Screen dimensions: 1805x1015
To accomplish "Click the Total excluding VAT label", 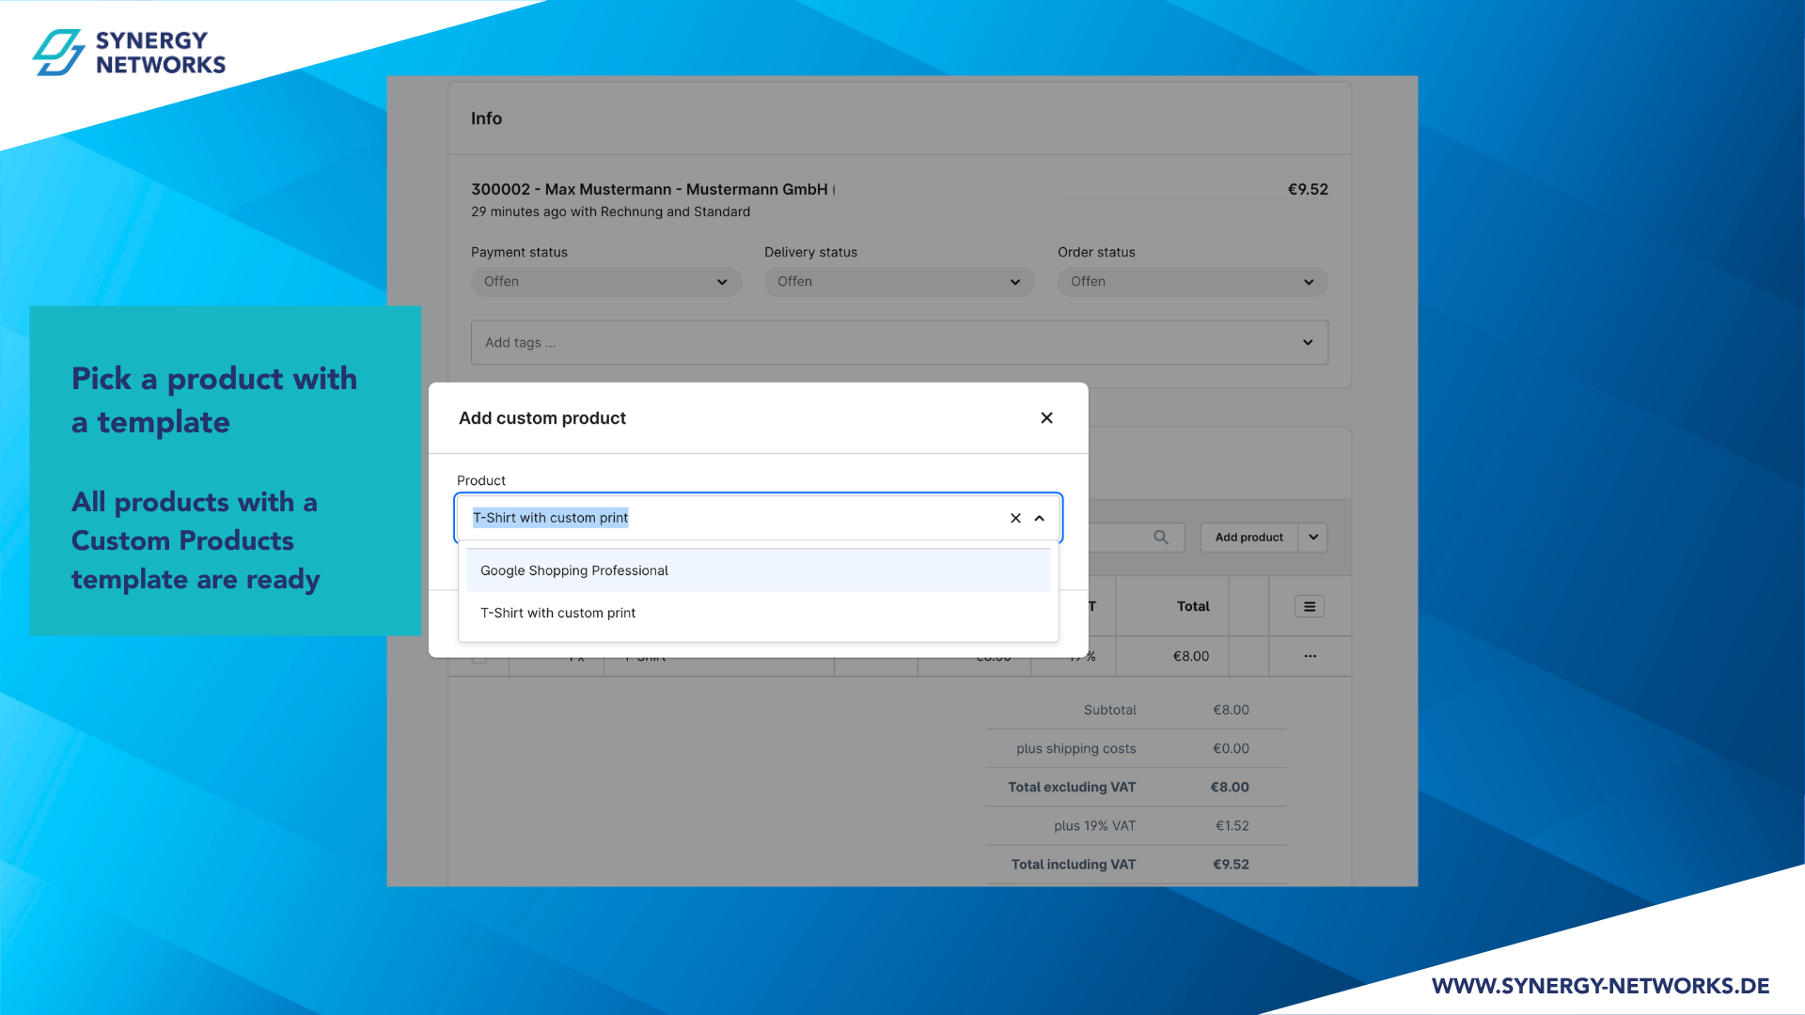I will click(x=1072, y=787).
